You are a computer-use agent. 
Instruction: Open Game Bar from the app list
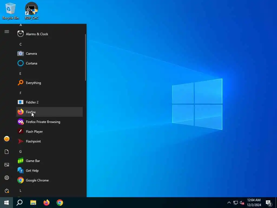point(50,161)
